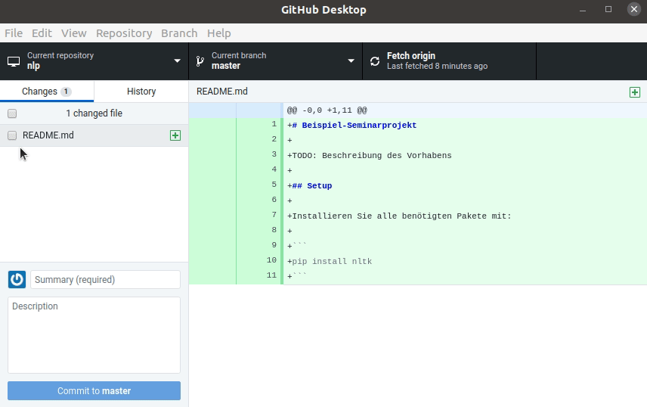The width and height of the screenshot is (647, 407).
Task: Switch to the Changes tab
Action: (x=47, y=92)
